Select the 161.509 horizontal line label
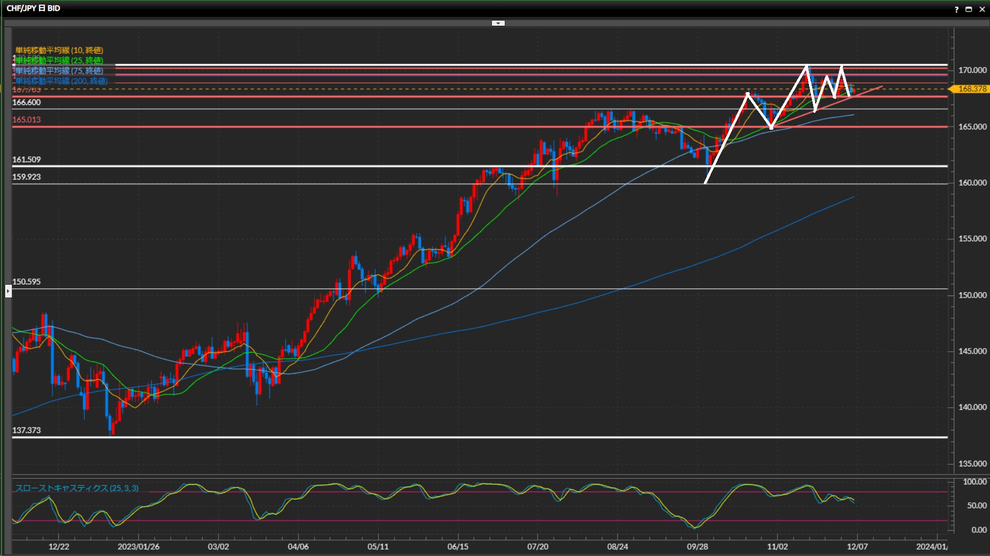 [26, 160]
